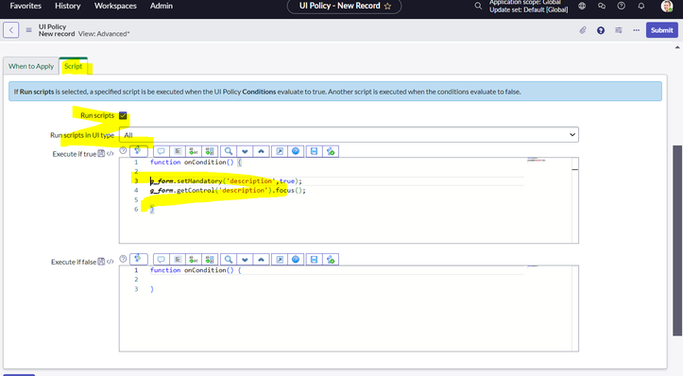The width and height of the screenshot is (683, 376).
Task: Open script macros icon next to Execute if true label
Action: point(101,153)
